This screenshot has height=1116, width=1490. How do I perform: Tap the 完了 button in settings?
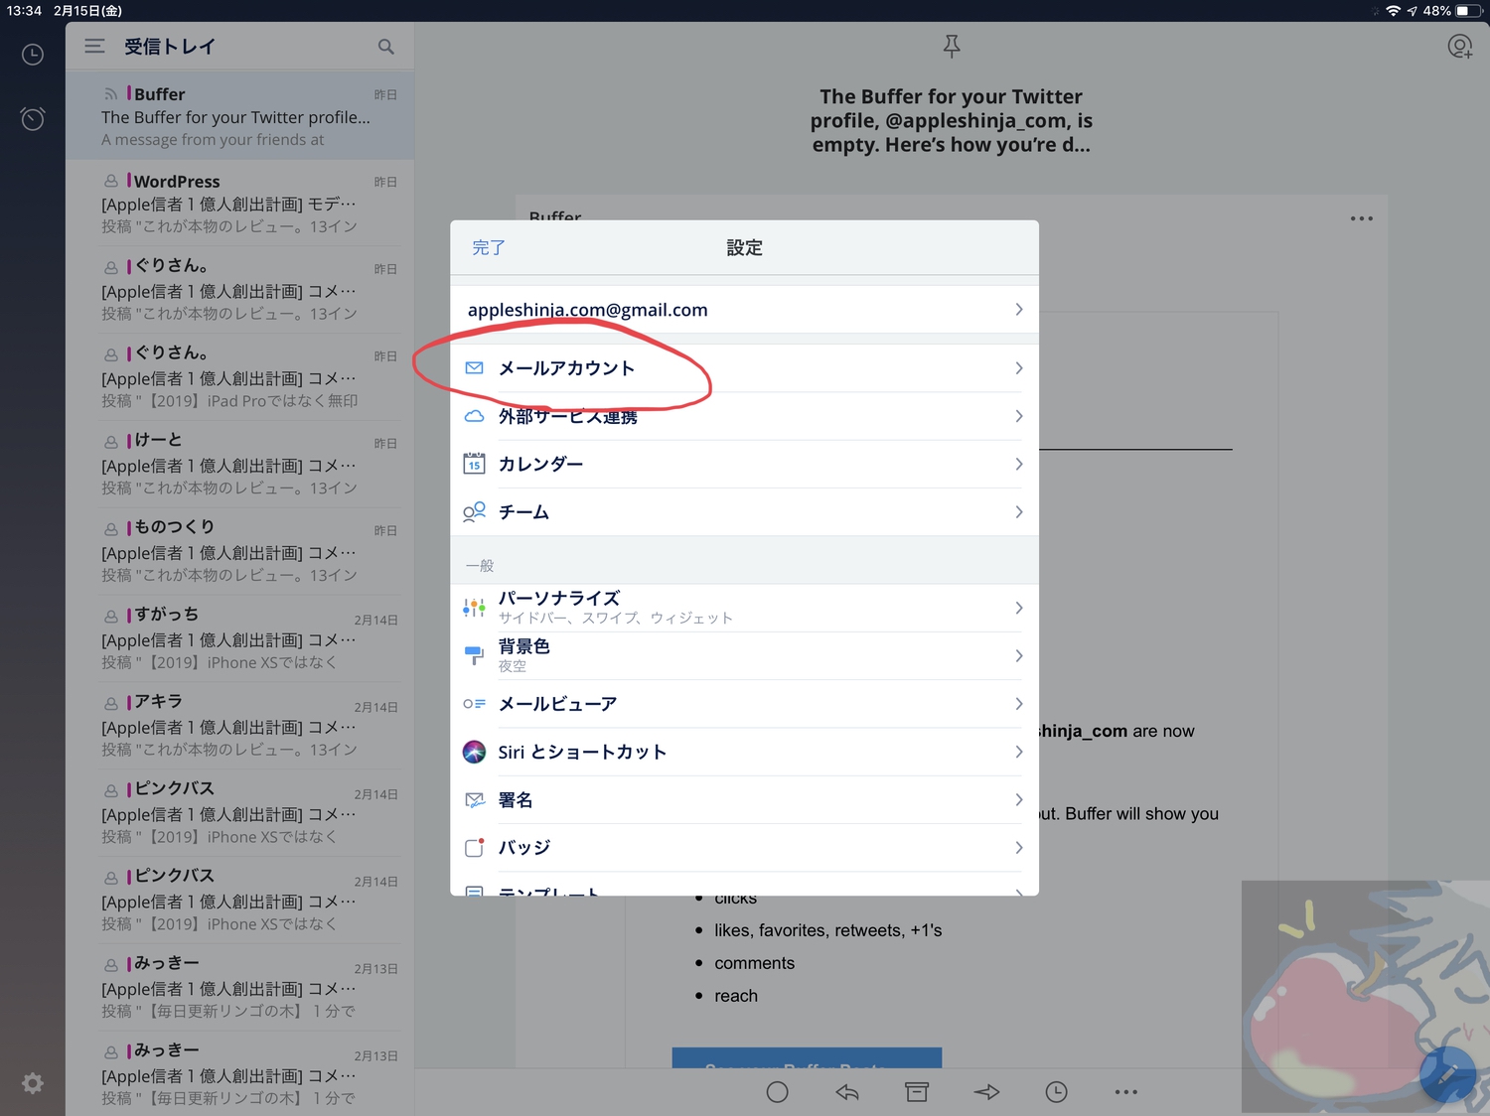click(489, 248)
